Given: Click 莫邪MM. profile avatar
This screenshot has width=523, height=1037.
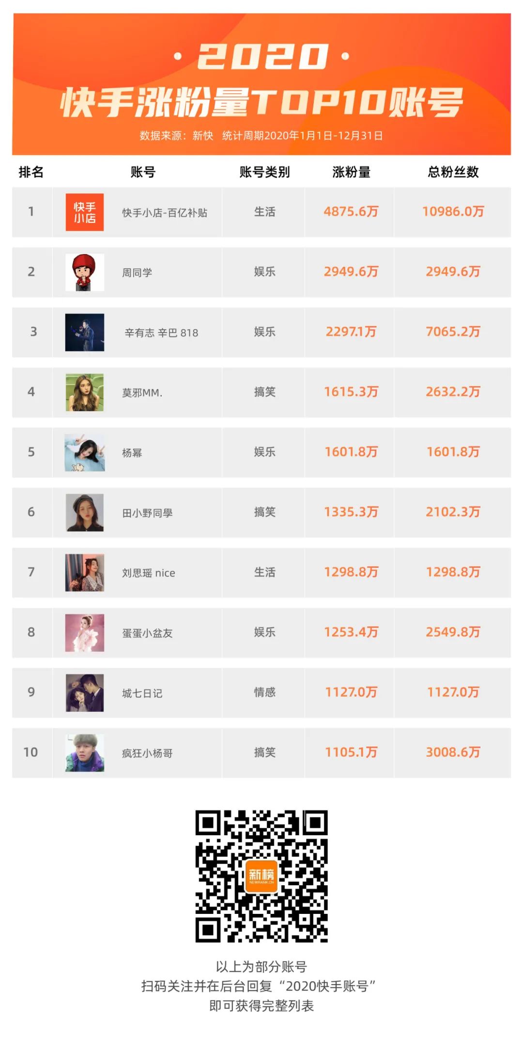Looking at the screenshot, I should click(x=85, y=392).
